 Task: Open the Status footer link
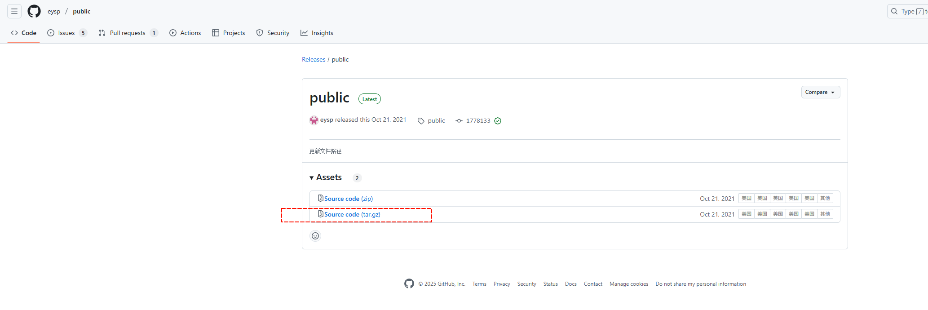(x=550, y=284)
